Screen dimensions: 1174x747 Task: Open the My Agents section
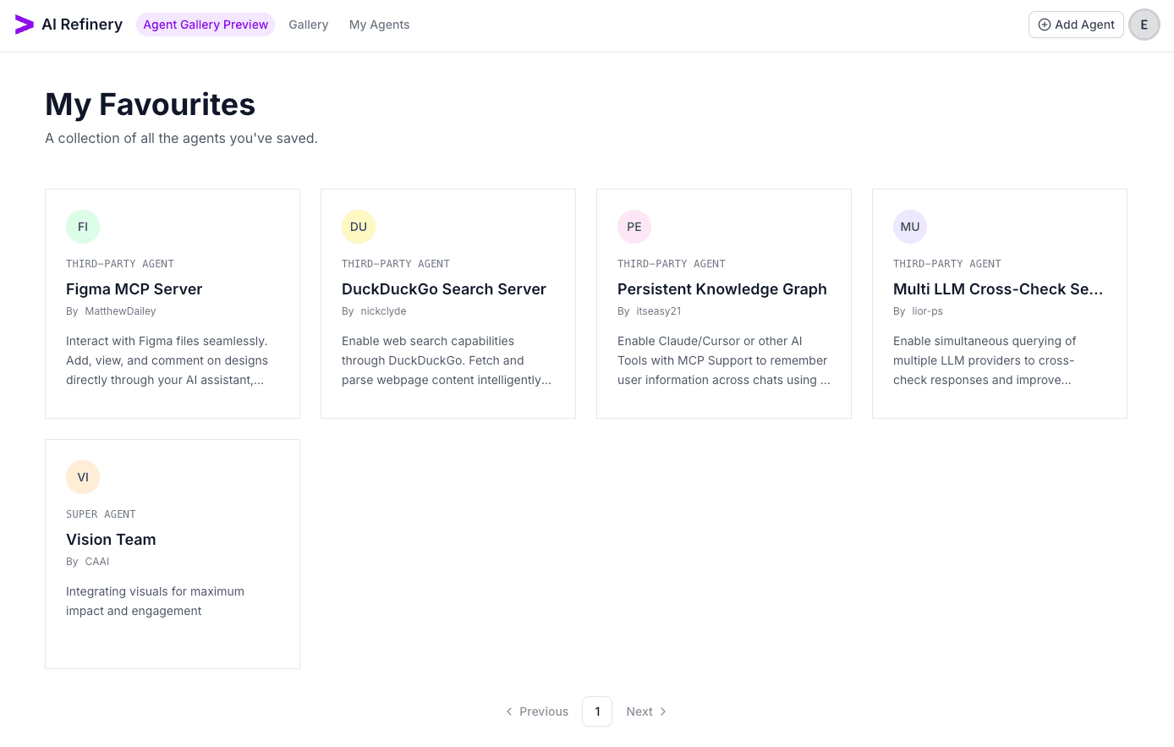pyautogui.click(x=379, y=25)
